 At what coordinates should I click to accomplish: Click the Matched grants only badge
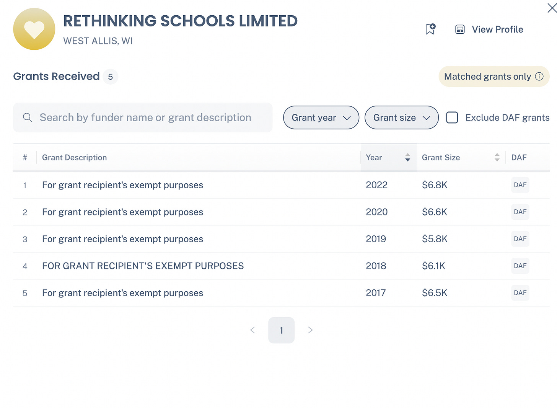[x=494, y=77]
